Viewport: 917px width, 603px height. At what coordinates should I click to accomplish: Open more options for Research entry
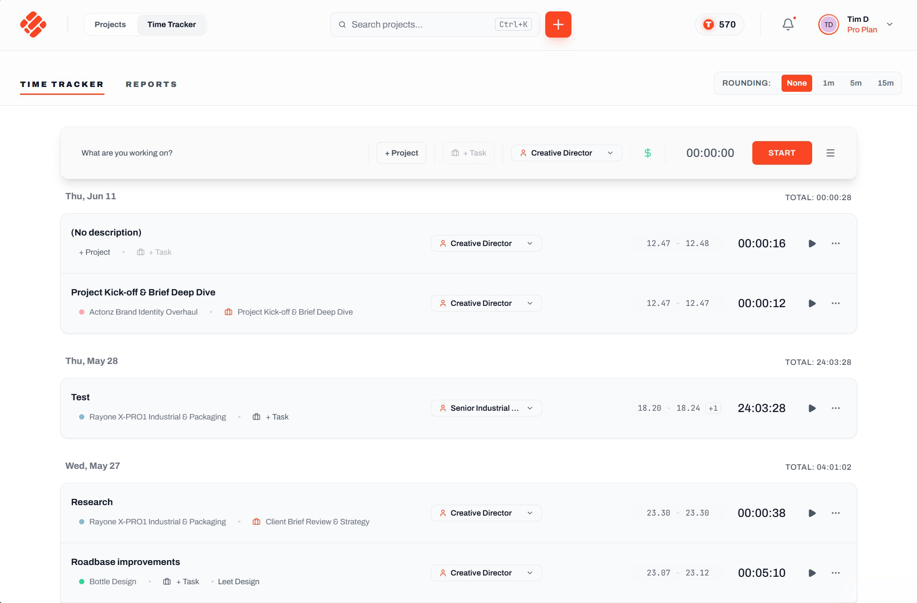coord(836,513)
